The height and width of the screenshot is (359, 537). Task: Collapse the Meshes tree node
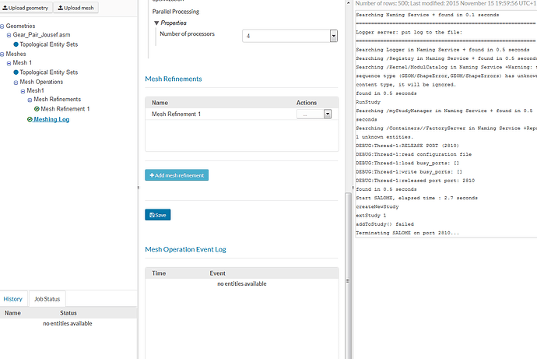click(3, 54)
